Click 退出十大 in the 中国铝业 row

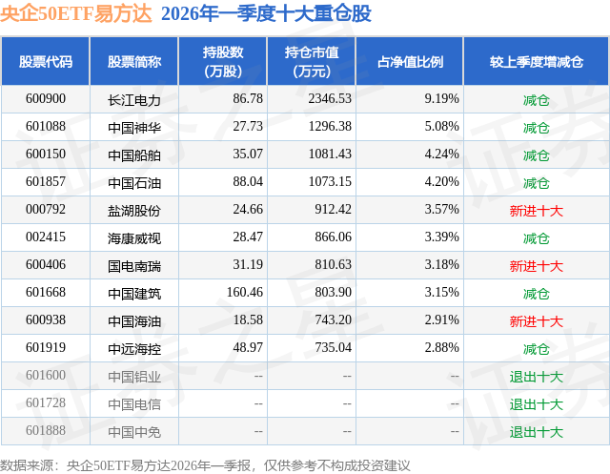point(537,377)
